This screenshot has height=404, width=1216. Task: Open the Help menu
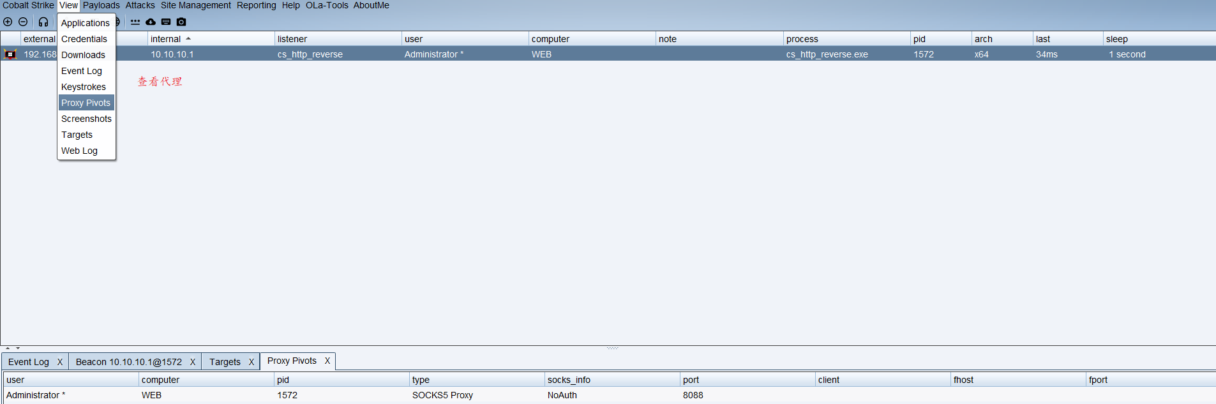pyautogui.click(x=291, y=5)
